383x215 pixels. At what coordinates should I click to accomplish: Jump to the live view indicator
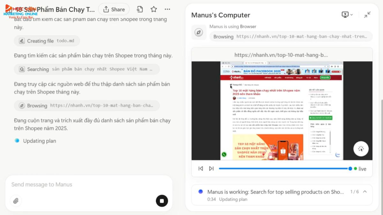point(360,169)
